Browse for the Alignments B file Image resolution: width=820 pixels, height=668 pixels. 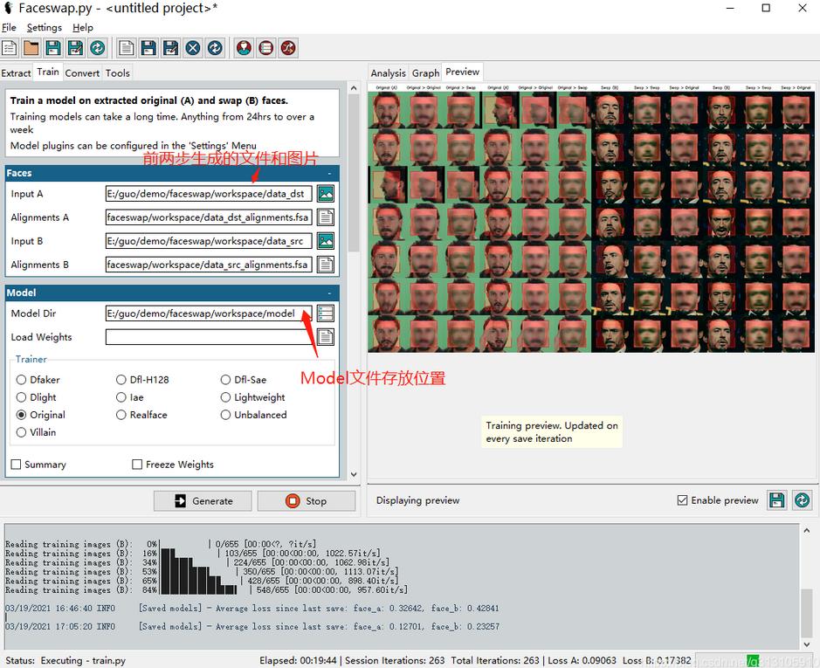[325, 265]
